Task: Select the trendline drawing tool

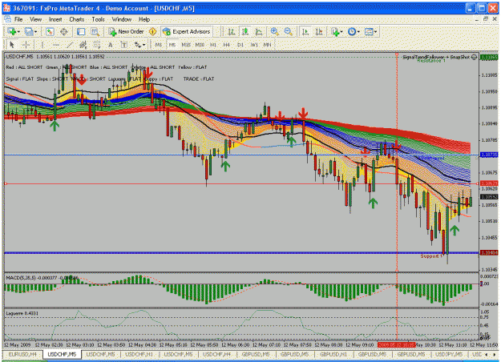Action: pos(70,45)
